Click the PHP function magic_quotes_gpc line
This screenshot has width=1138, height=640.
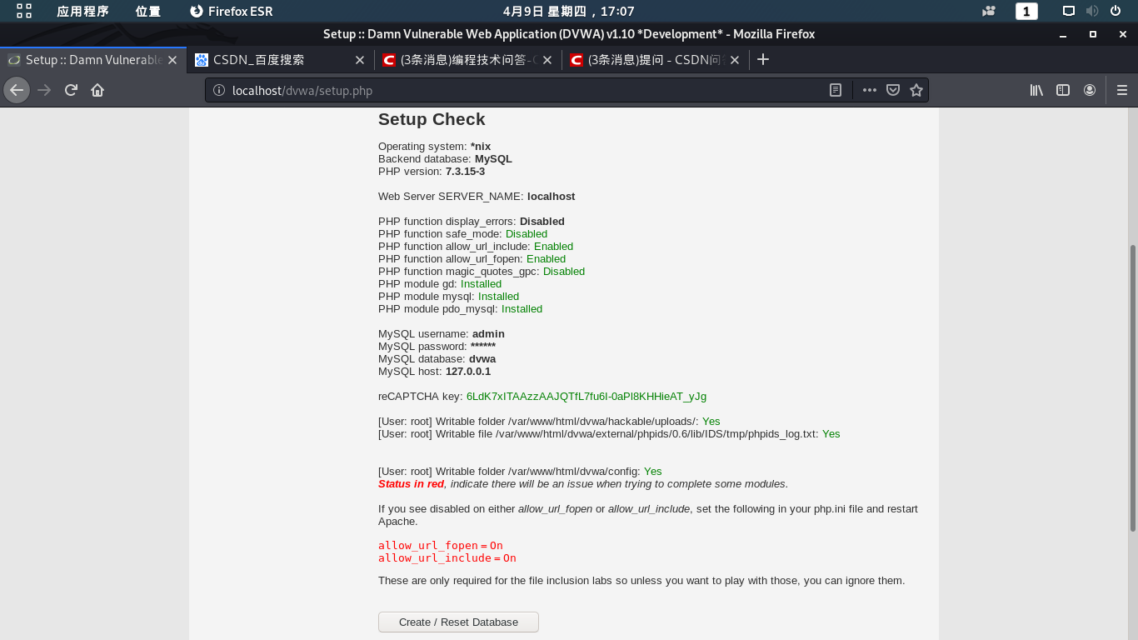click(x=482, y=272)
